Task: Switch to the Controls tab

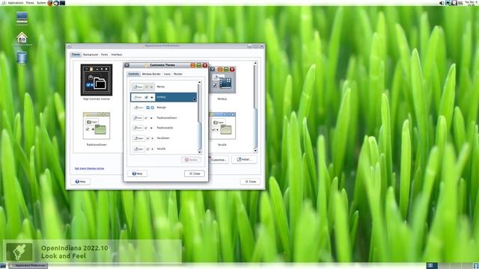Action: point(133,74)
